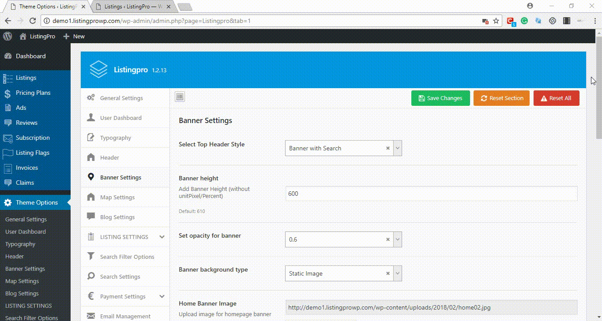Switch to the Theme Options browser tab
This screenshot has height=321, width=602.
[46, 7]
